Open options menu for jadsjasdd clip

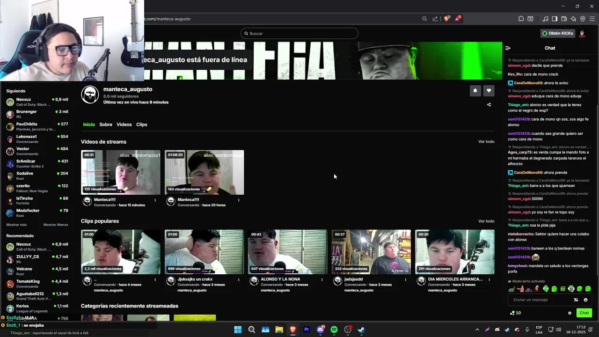click(406, 279)
